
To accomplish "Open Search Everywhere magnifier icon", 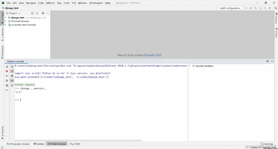I will [276, 8].
